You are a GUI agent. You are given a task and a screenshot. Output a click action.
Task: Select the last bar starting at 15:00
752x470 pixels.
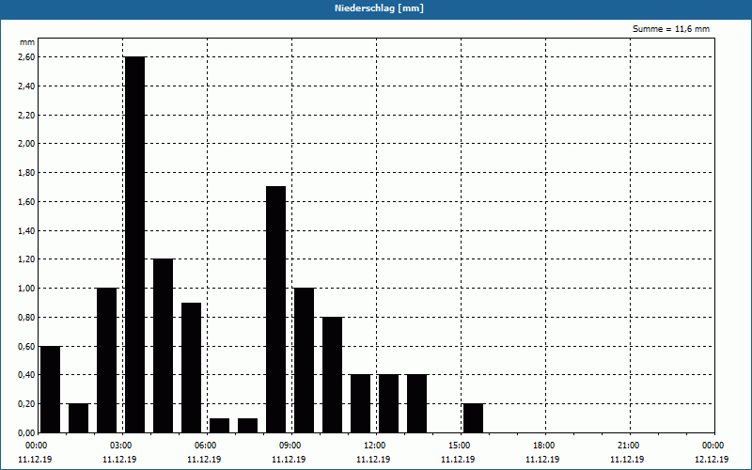tap(474, 418)
